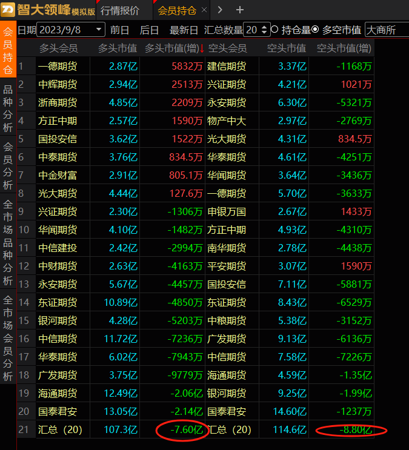This screenshot has height=450, width=409.
Task: Click long value 10.89亿
Action: 121,302
